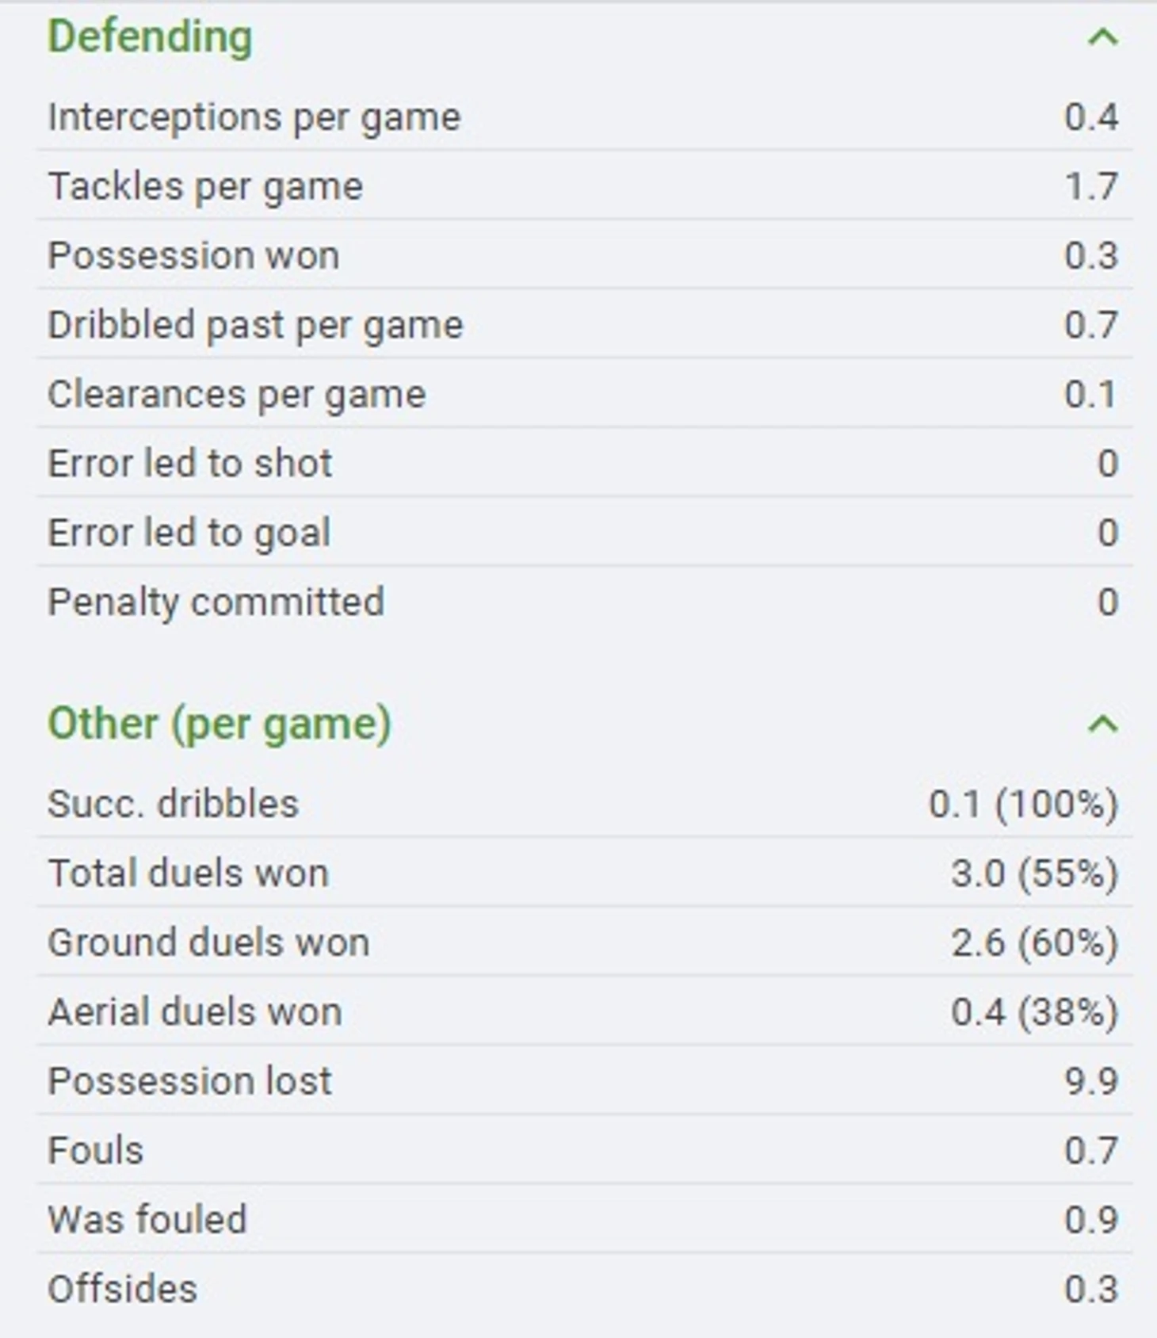Click Dribbled past per game label
The height and width of the screenshot is (1338, 1157).
[255, 325]
